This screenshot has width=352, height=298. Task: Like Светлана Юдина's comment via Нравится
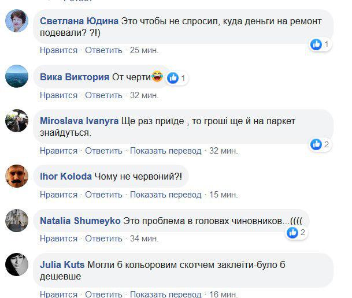[x=58, y=50]
